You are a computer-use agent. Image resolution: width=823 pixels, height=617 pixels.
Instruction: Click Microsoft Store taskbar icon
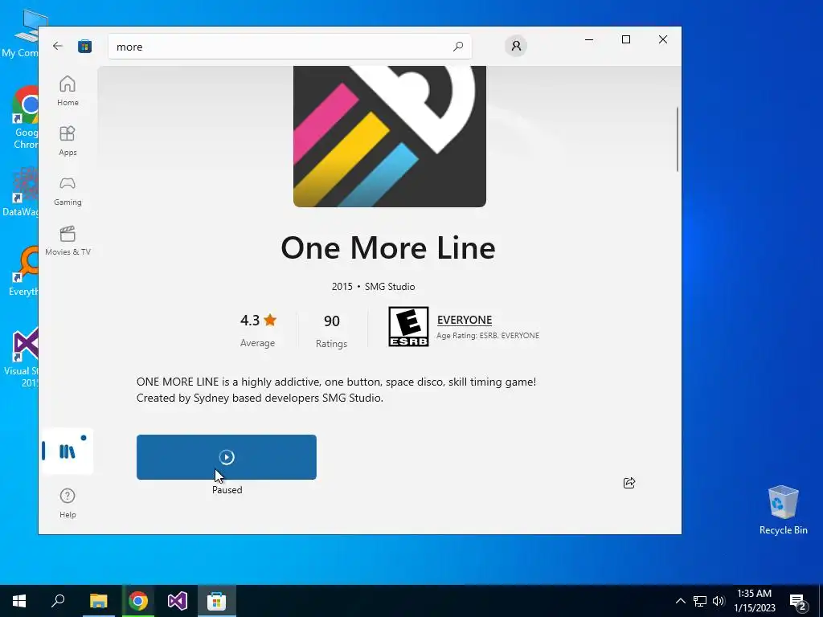coord(216,601)
